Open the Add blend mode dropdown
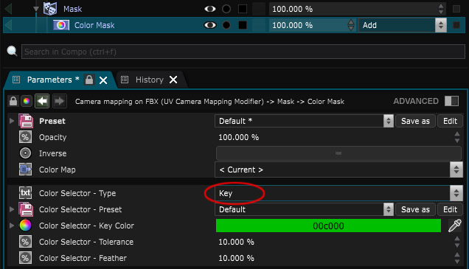 point(403,25)
